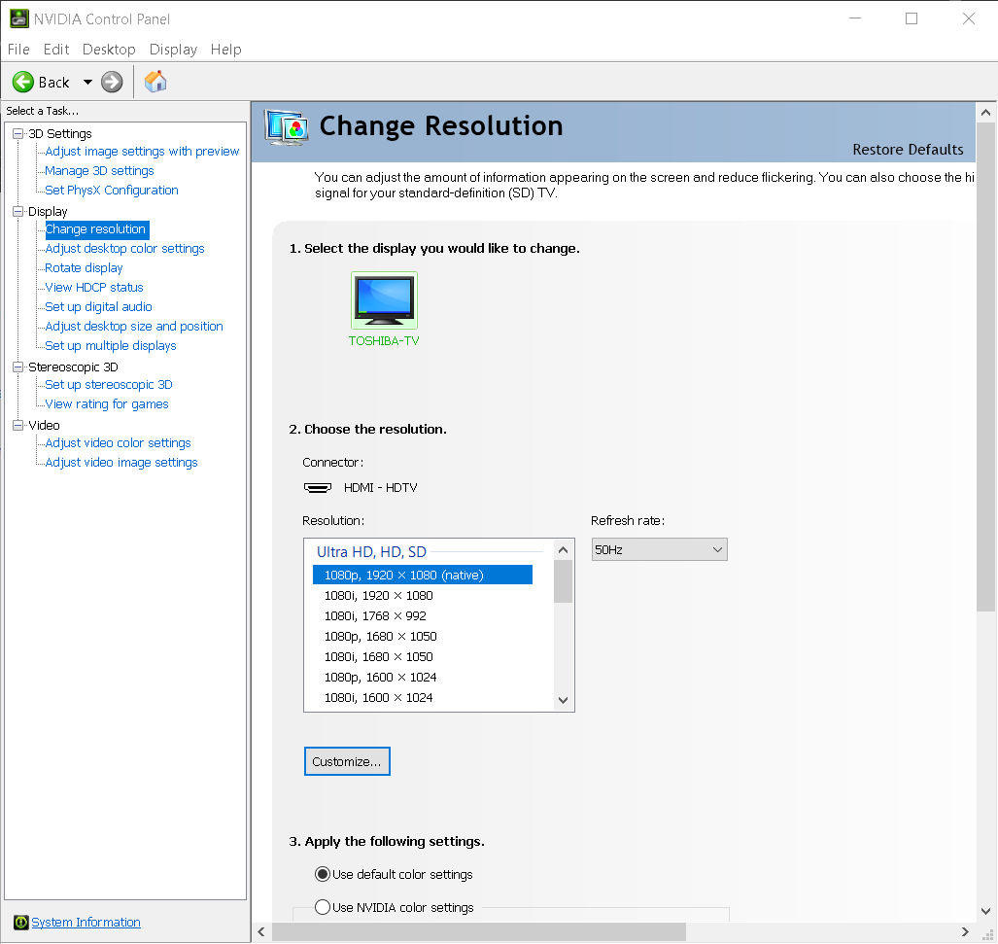Open the Desktop menu
Viewport: 998px width, 944px height.
(x=109, y=50)
